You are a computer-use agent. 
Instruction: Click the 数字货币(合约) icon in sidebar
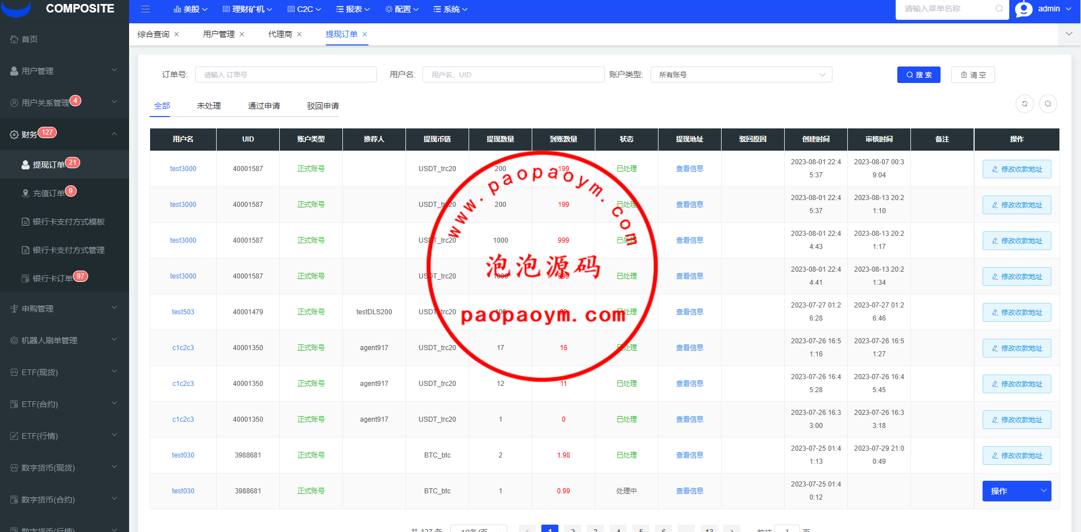pyautogui.click(x=14, y=500)
